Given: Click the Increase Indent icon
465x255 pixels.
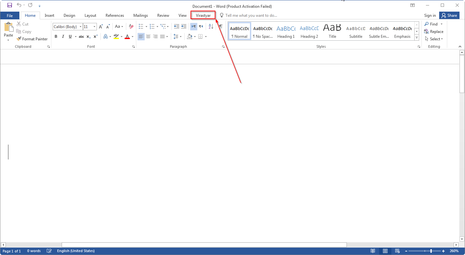Looking at the screenshot, I should [184, 26].
